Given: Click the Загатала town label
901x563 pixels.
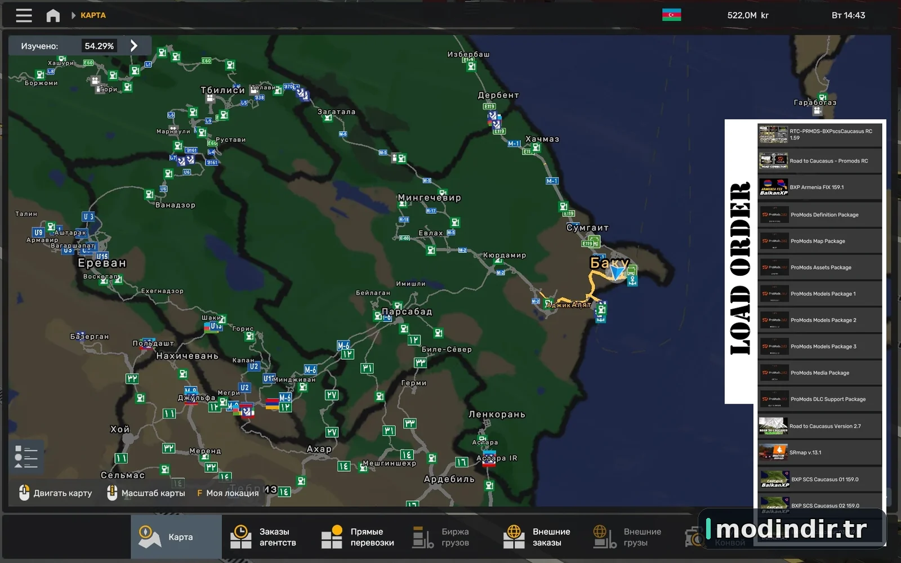Looking at the screenshot, I should click(x=336, y=111).
